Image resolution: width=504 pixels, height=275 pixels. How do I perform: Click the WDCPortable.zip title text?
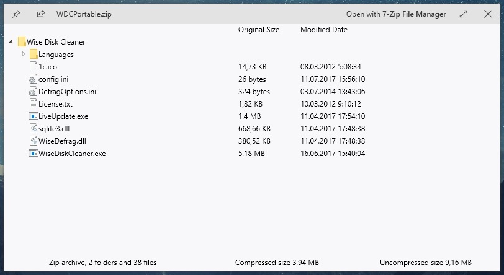pos(84,14)
